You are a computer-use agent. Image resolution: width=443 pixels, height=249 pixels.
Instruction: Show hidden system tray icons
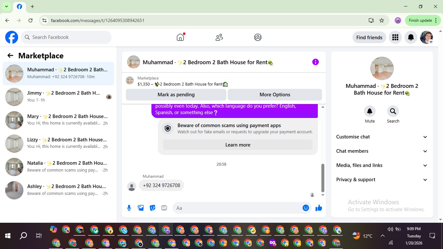[x=383, y=236]
